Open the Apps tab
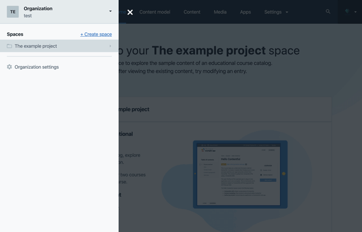362x232 pixels. click(x=245, y=12)
